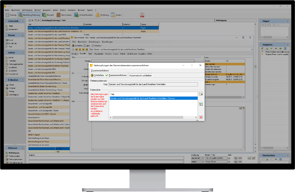Click Schließen in the Stammdaten window toolbar
This screenshot has width=295, height=192.
tap(77, 46)
